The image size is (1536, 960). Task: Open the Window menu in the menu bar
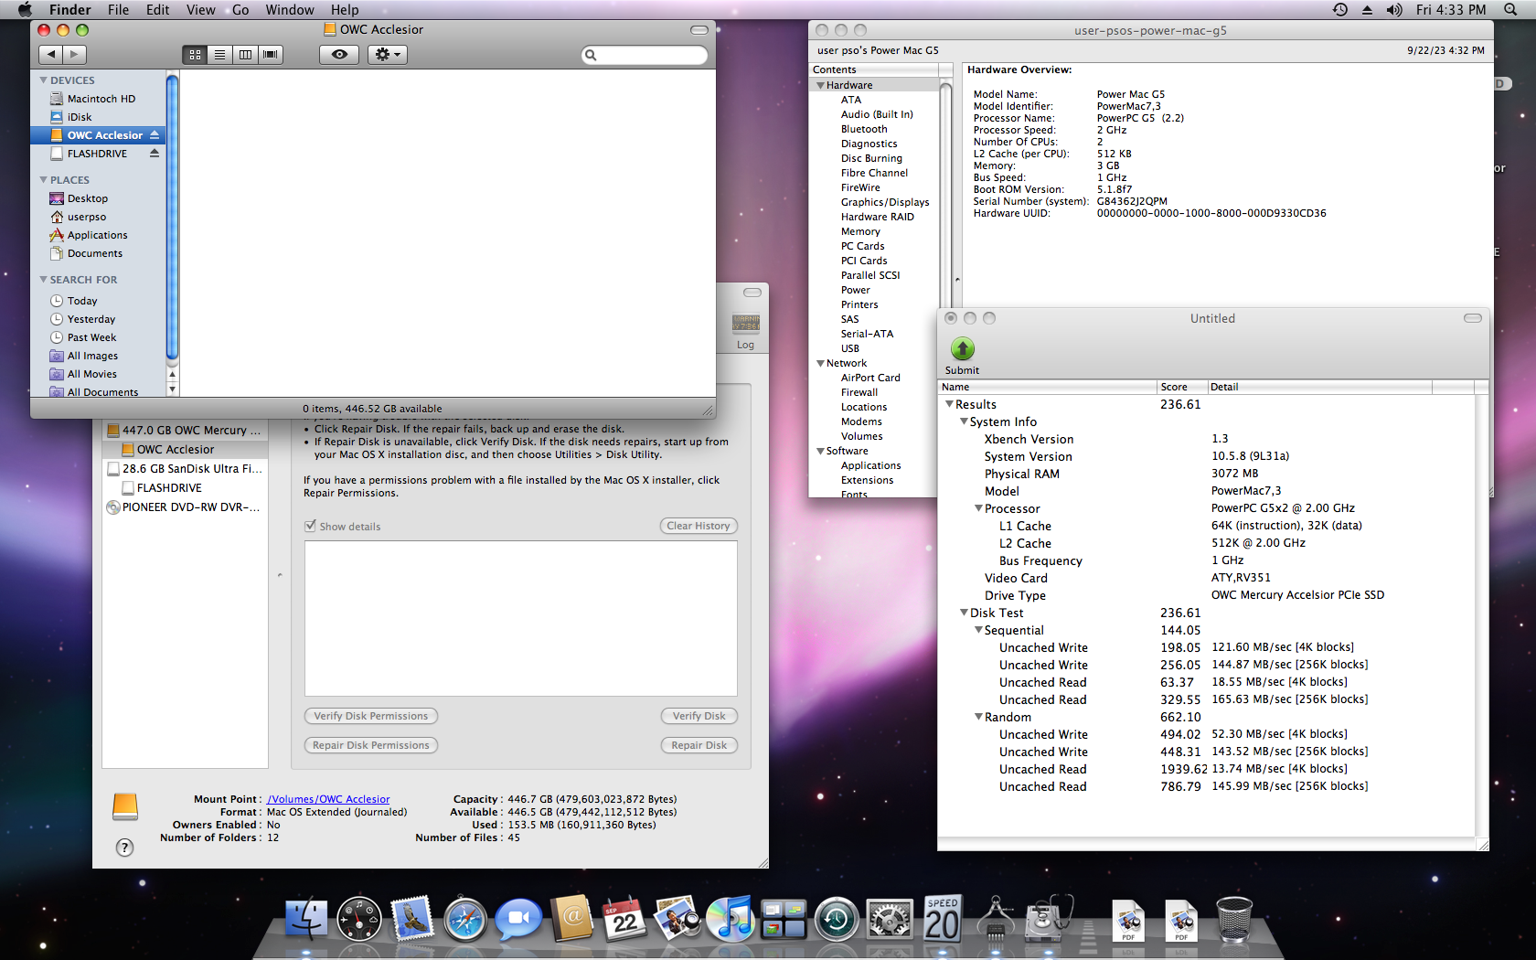pyautogui.click(x=290, y=9)
